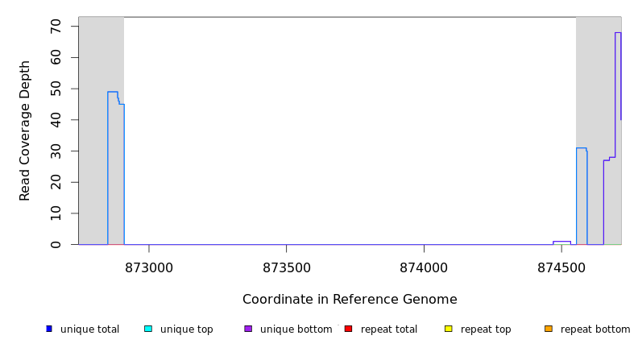Click the 874500 x-axis tick label
This screenshot has height=348, width=638.
coord(561,268)
